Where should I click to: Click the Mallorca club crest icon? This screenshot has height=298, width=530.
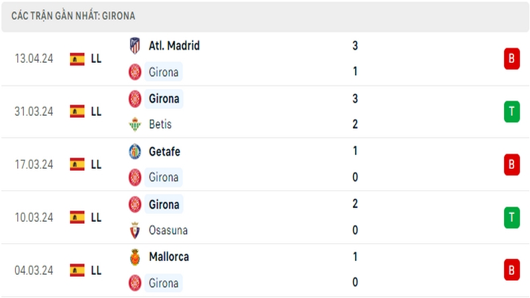click(x=135, y=257)
